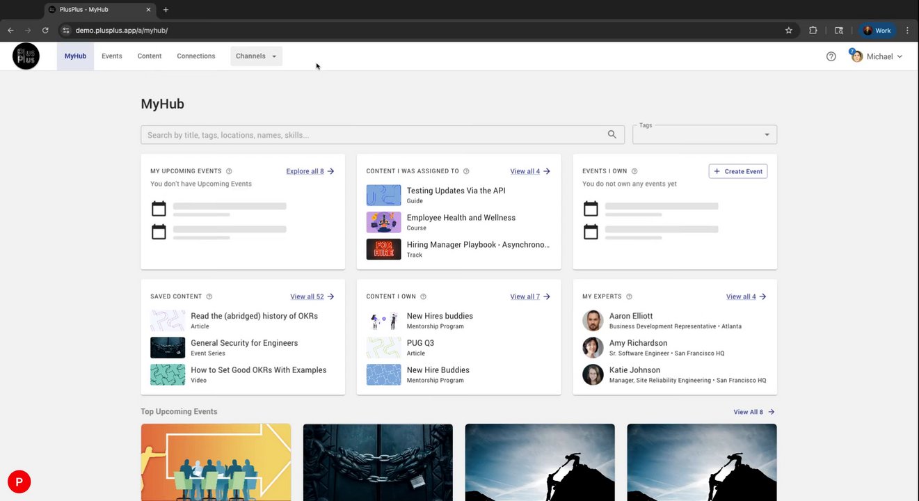Open the Tags dropdown filter

point(705,134)
